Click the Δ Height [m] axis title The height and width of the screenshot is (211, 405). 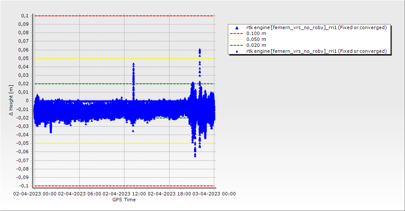tap(11, 101)
